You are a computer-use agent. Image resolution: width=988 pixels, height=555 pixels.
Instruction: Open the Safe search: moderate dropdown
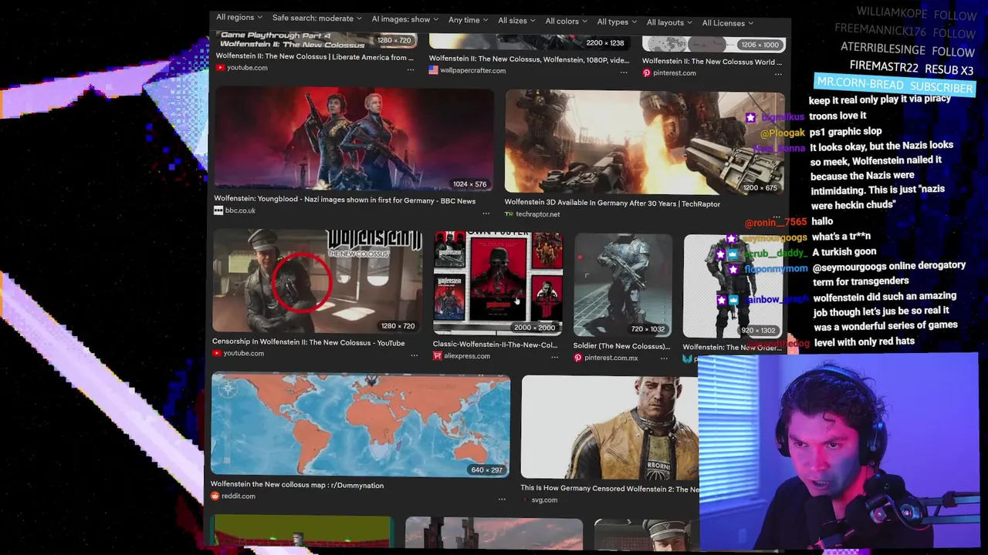click(316, 18)
